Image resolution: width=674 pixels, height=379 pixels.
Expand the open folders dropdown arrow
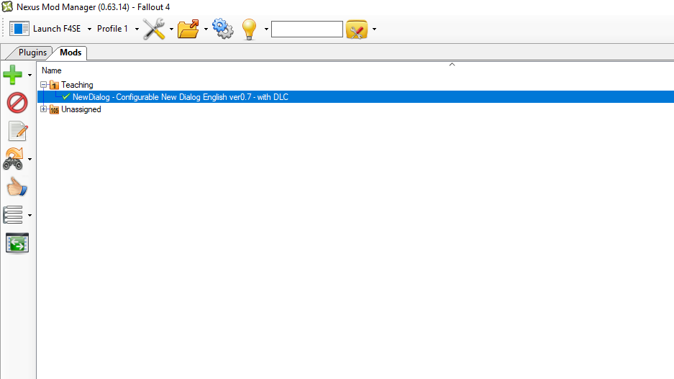[x=206, y=29]
